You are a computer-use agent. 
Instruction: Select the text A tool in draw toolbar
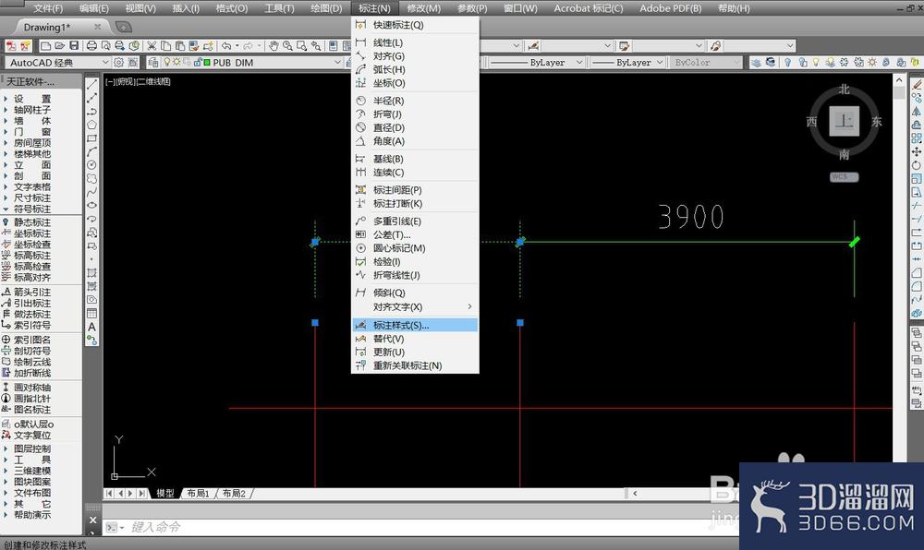(x=91, y=327)
